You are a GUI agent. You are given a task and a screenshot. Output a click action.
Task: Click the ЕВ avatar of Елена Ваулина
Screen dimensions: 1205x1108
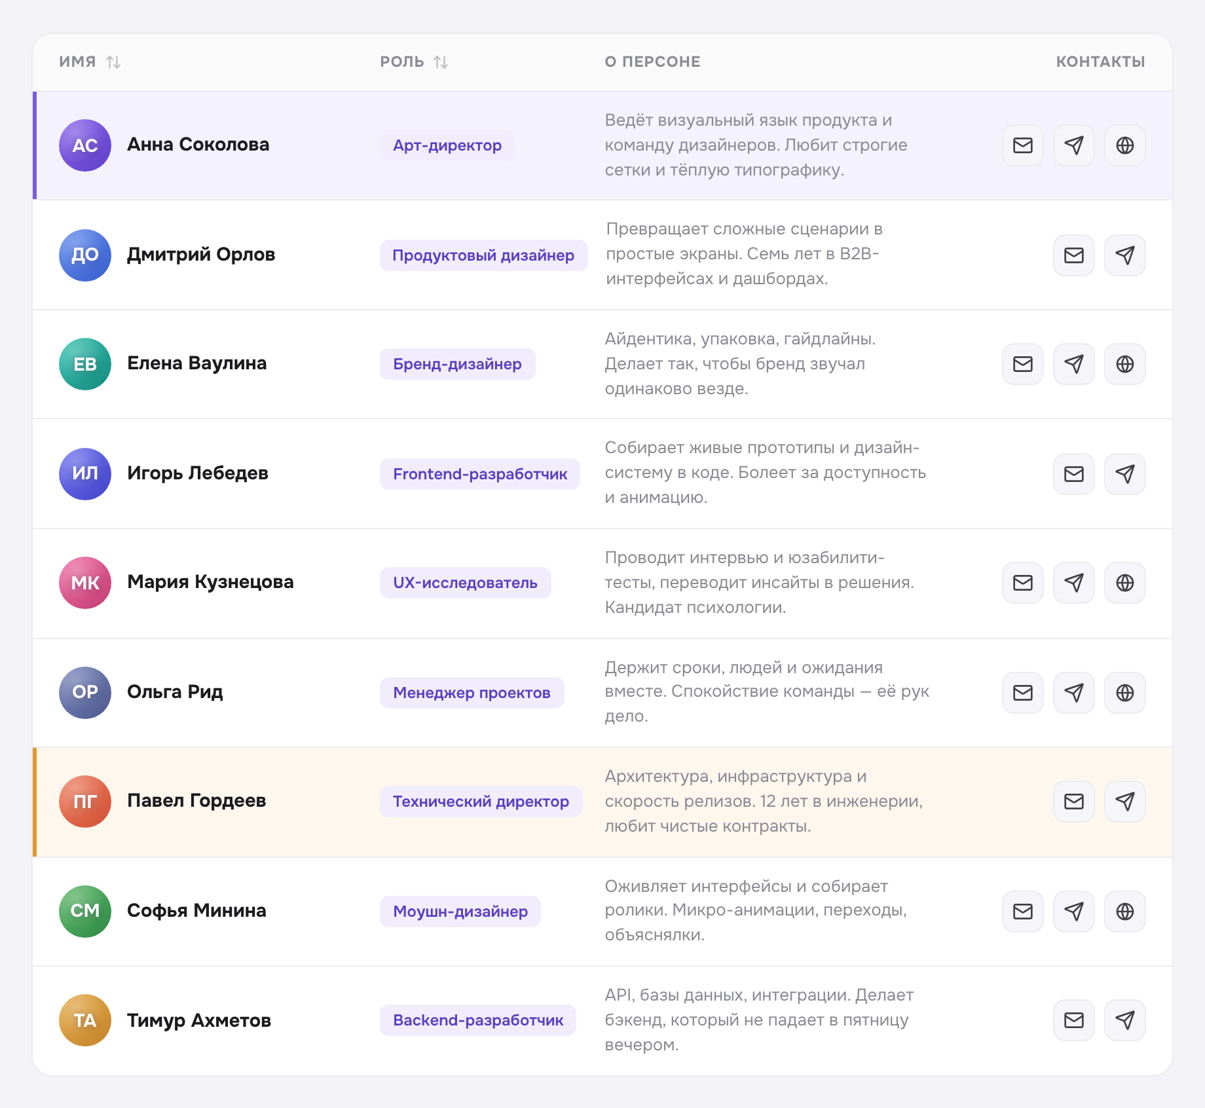coord(85,364)
